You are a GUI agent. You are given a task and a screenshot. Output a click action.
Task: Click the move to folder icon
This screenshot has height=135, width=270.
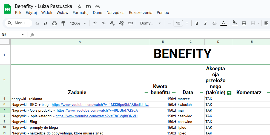click(88, 7)
